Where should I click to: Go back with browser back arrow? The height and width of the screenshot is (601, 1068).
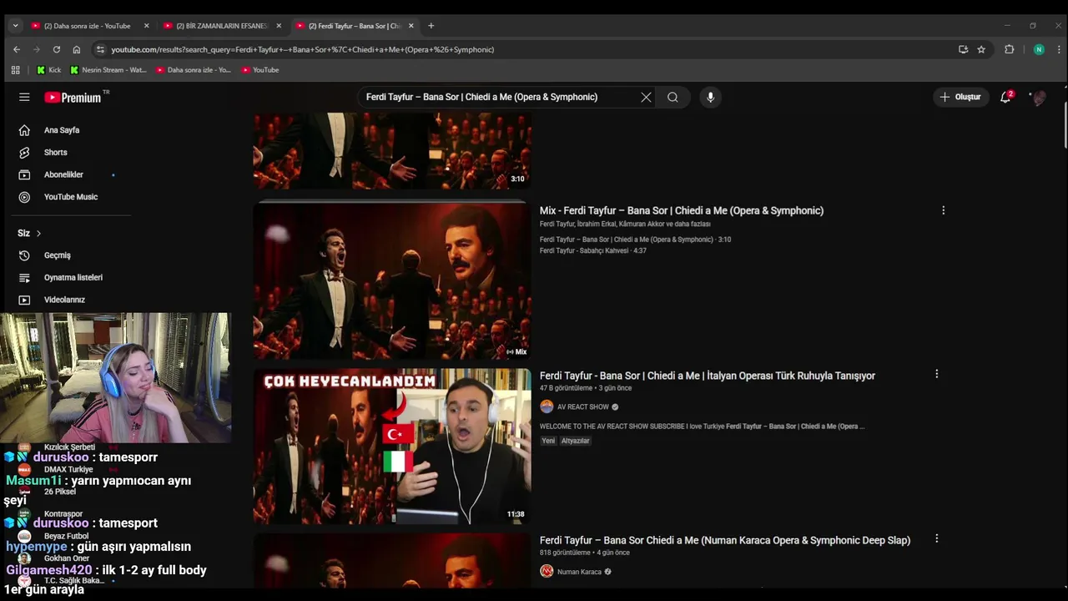click(x=16, y=49)
